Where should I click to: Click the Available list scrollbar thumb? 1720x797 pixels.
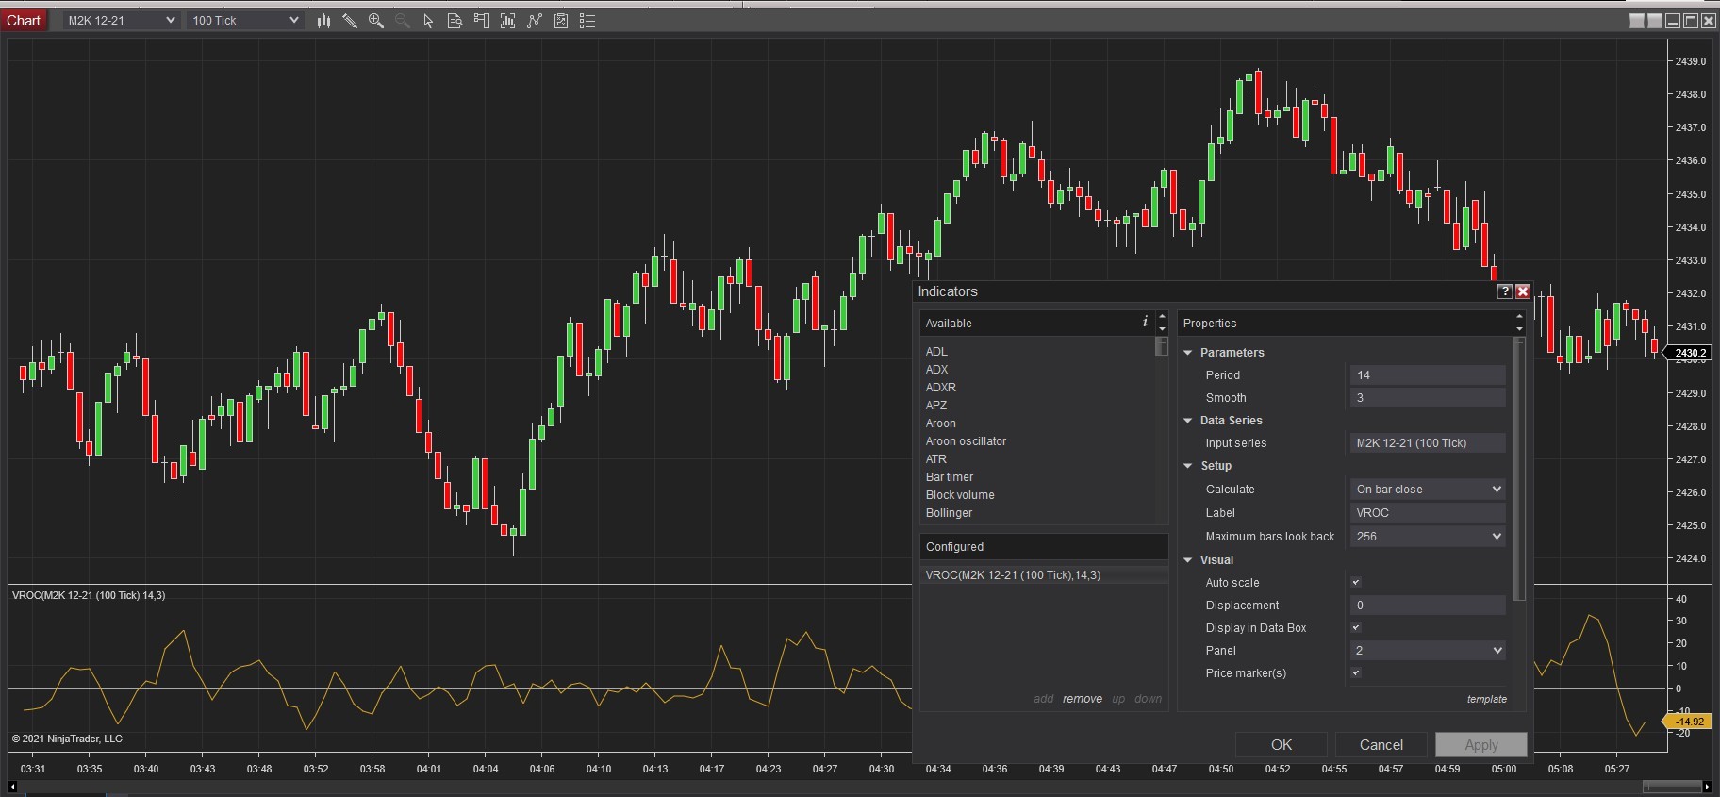pyautogui.click(x=1162, y=346)
